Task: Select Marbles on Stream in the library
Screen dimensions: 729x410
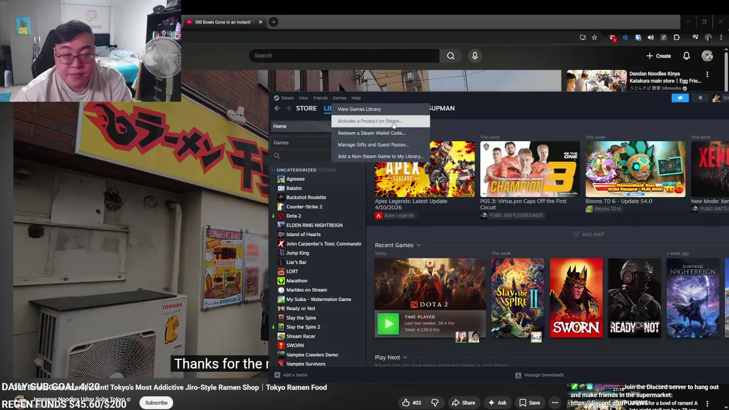Action: pyautogui.click(x=306, y=290)
